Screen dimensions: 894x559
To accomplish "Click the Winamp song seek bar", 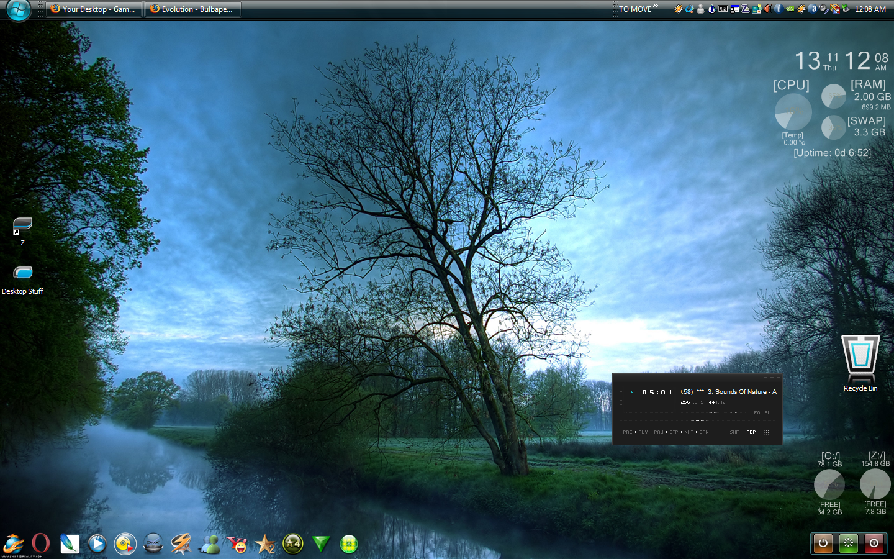I will click(697, 420).
